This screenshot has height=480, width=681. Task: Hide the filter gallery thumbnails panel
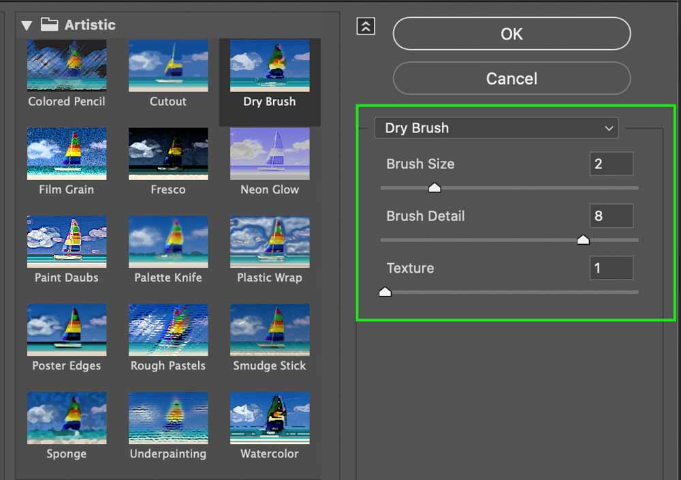click(x=366, y=26)
